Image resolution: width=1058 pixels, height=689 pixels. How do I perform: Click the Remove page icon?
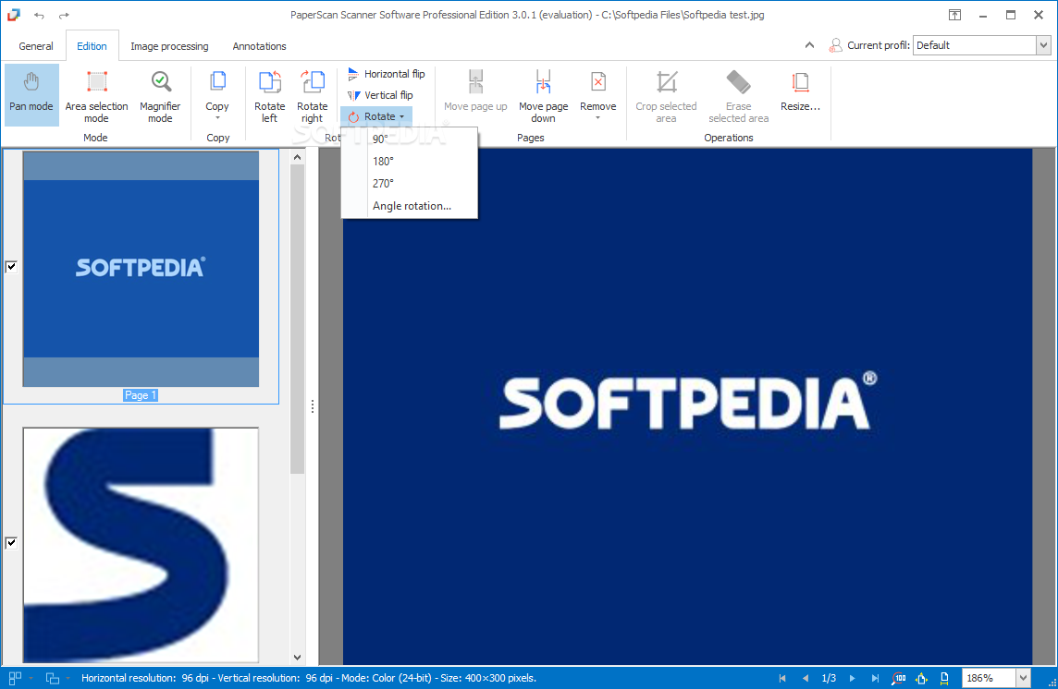point(597,82)
